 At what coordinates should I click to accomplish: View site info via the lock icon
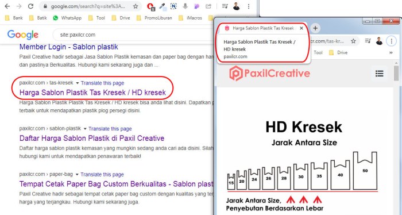click(45, 6)
